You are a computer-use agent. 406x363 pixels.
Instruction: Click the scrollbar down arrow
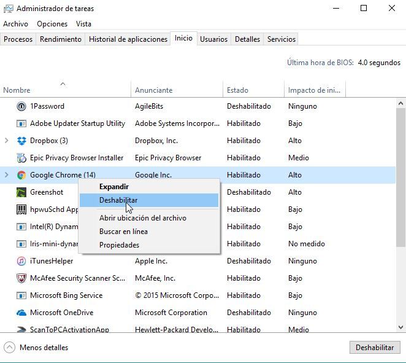click(x=401, y=327)
